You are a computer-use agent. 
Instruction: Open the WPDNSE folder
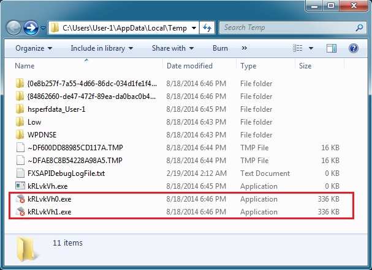pos(34,135)
